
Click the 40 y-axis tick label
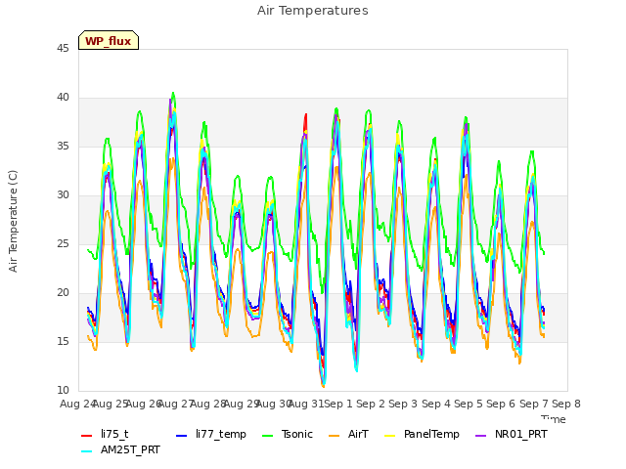pyautogui.click(x=63, y=97)
